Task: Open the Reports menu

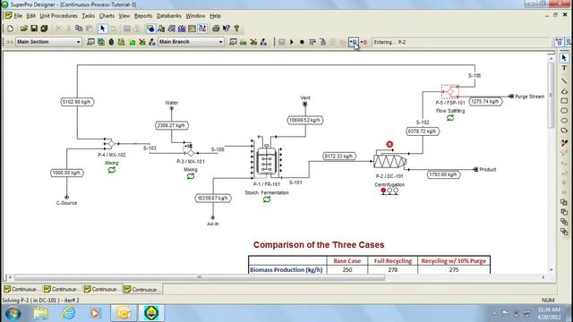Action: tap(143, 16)
